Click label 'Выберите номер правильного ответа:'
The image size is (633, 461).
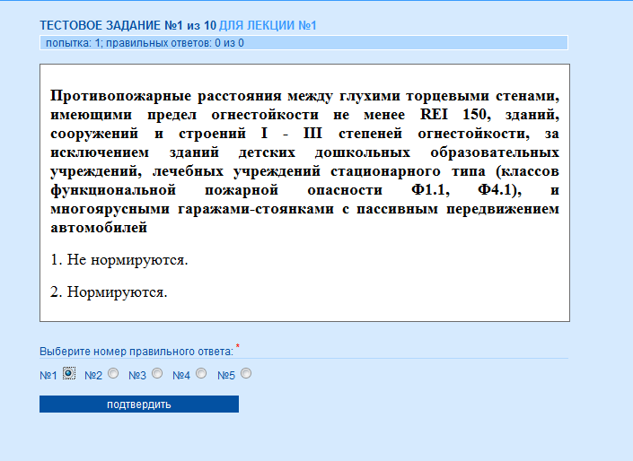point(136,352)
